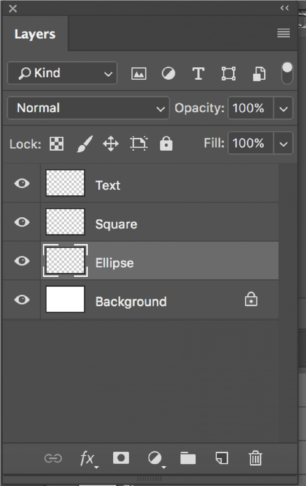
Task: Switch to the Layers tab
Action: [x=35, y=34]
